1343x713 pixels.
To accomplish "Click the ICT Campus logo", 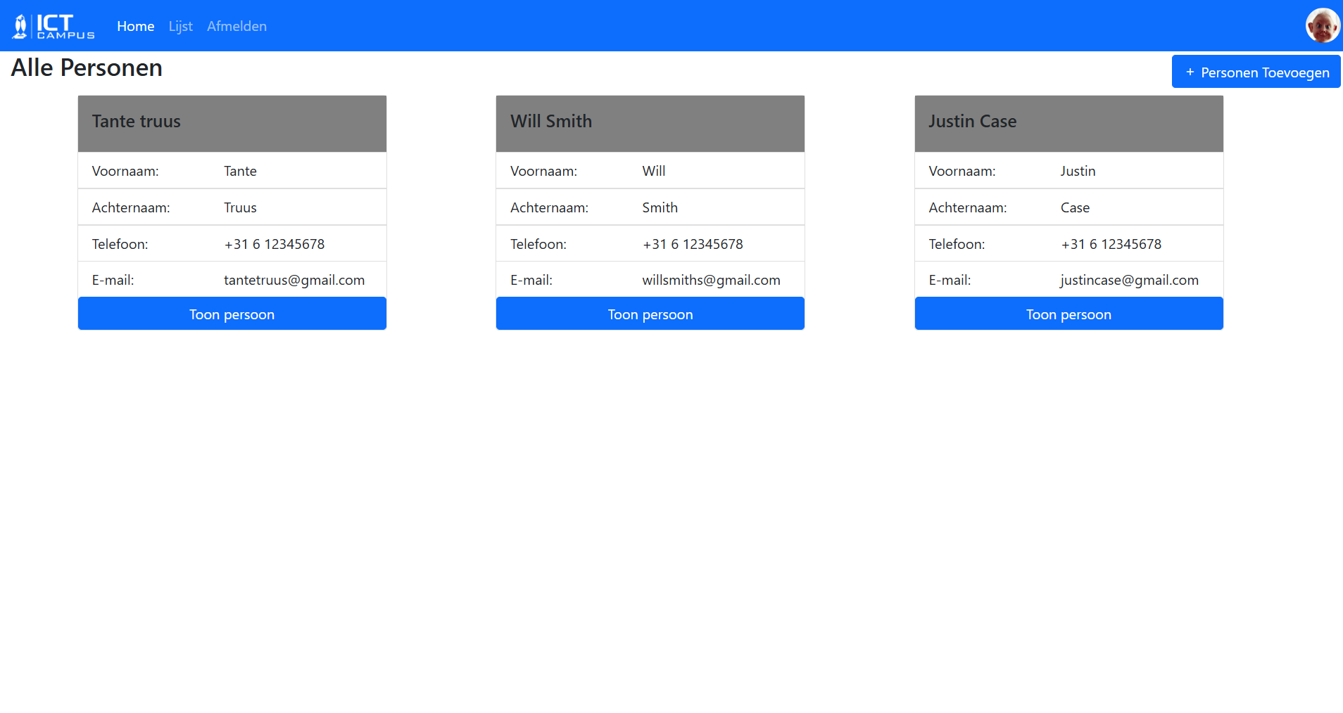I will pos(53,26).
